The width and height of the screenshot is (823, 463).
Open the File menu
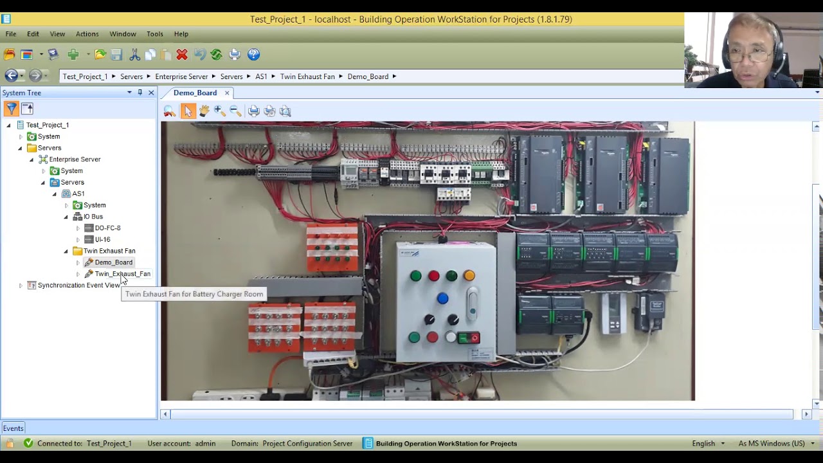point(11,34)
